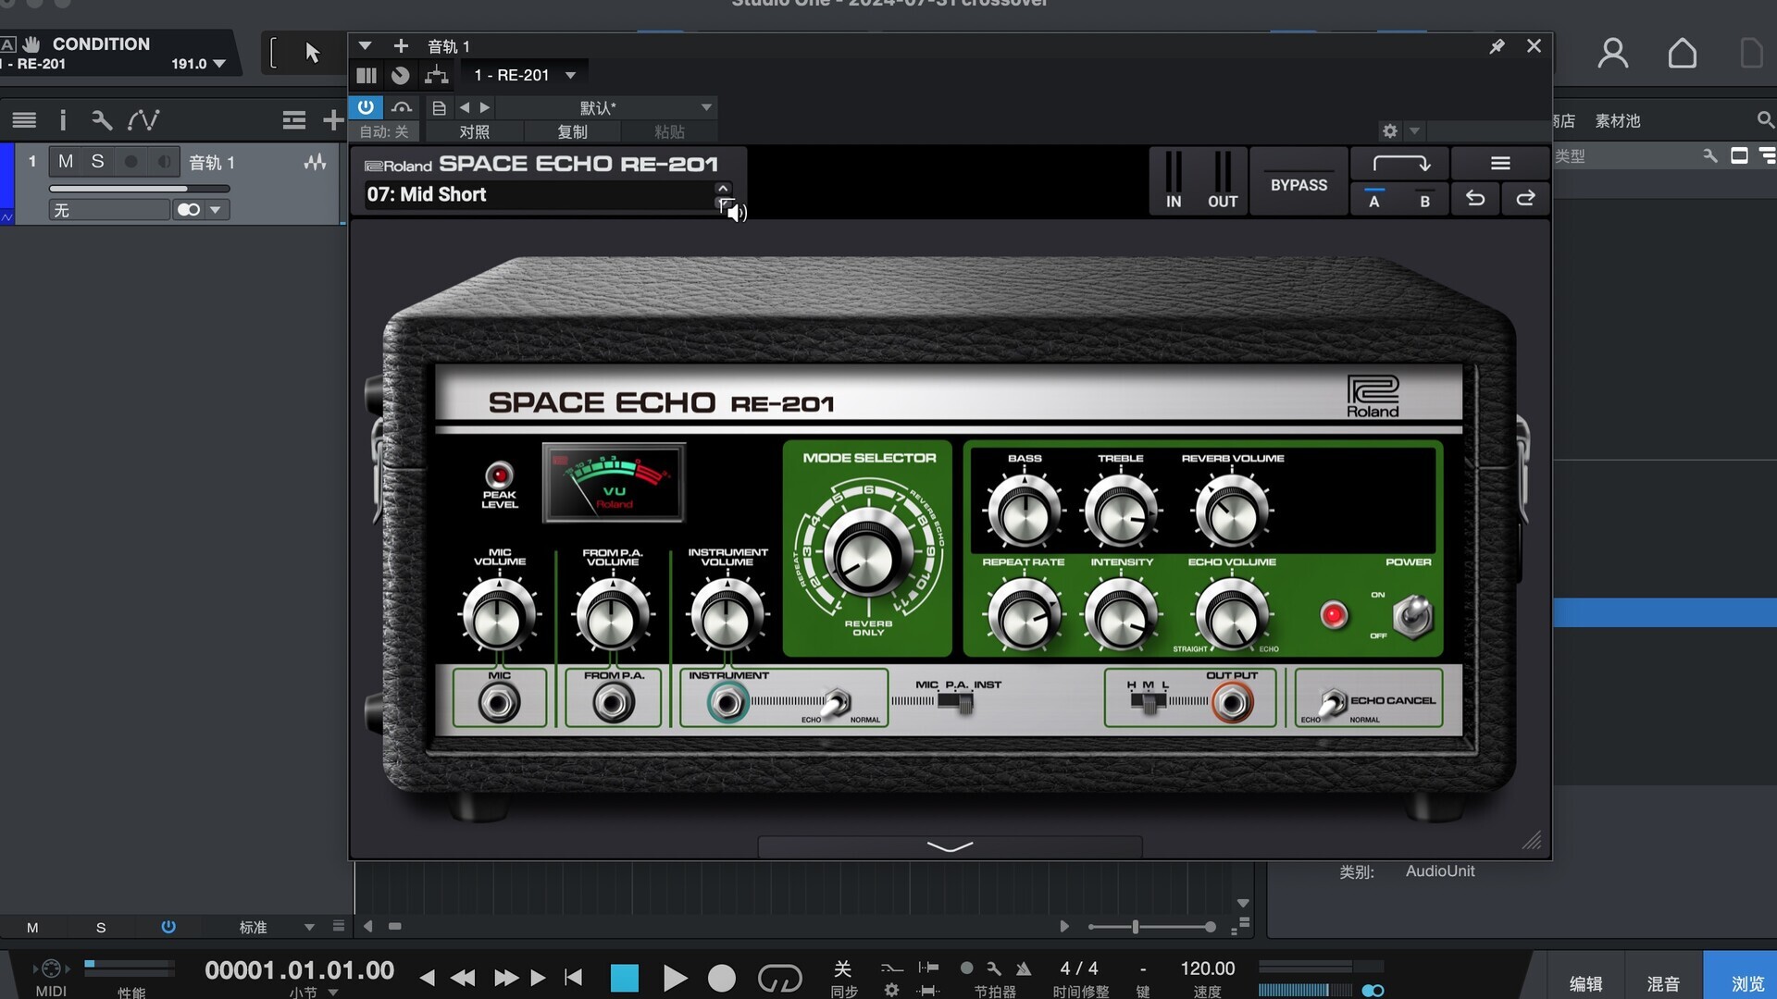Mute track 1 with M button

(66, 162)
